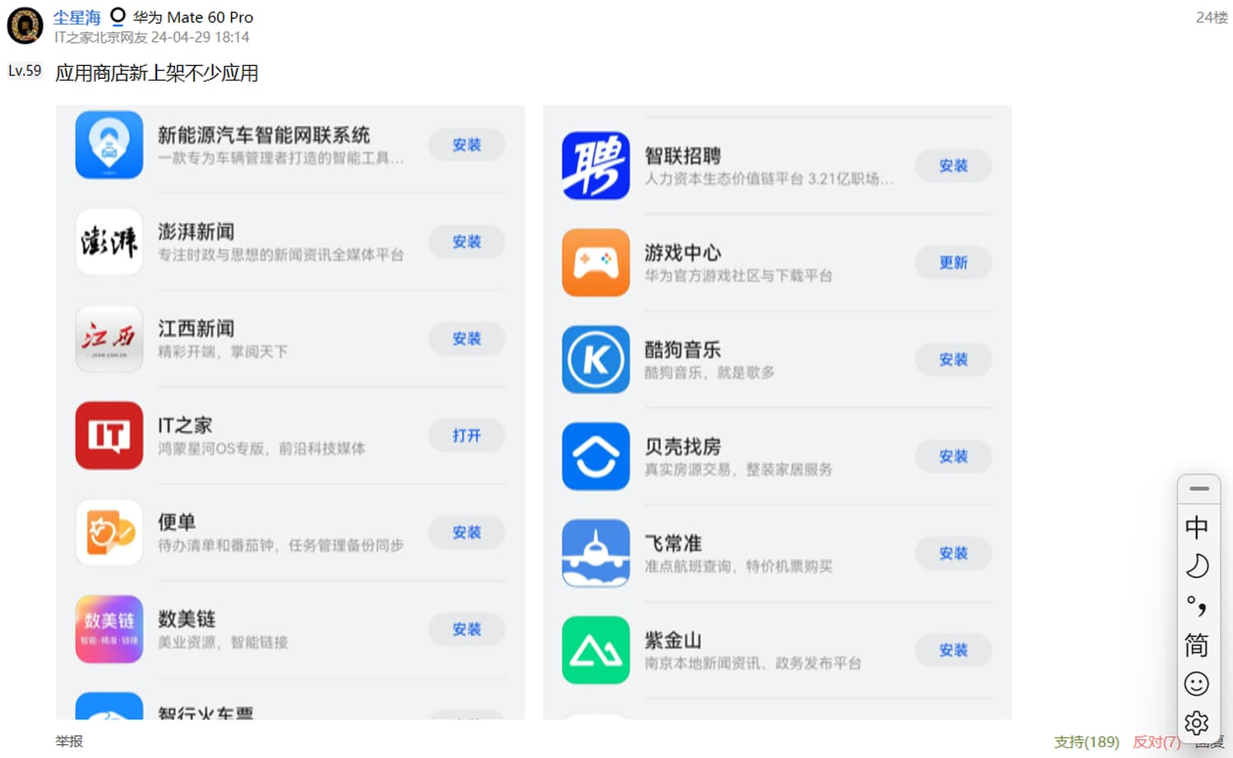Click the 贝壳找房 app icon
The width and height of the screenshot is (1233, 758).
596,457
